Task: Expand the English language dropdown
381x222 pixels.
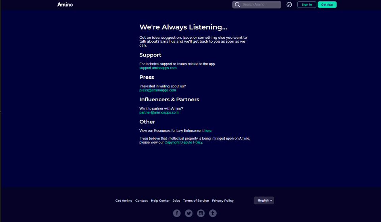Action: click(x=264, y=201)
